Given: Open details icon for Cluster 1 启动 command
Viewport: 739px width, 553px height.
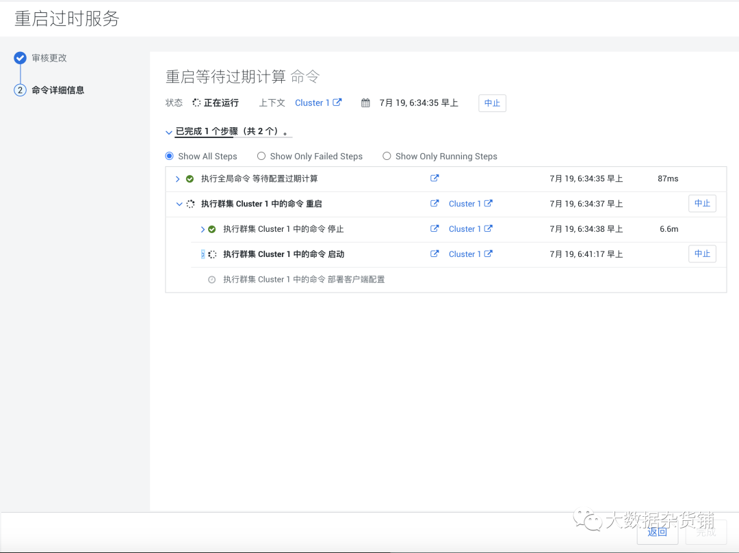Looking at the screenshot, I should [435, 254].
